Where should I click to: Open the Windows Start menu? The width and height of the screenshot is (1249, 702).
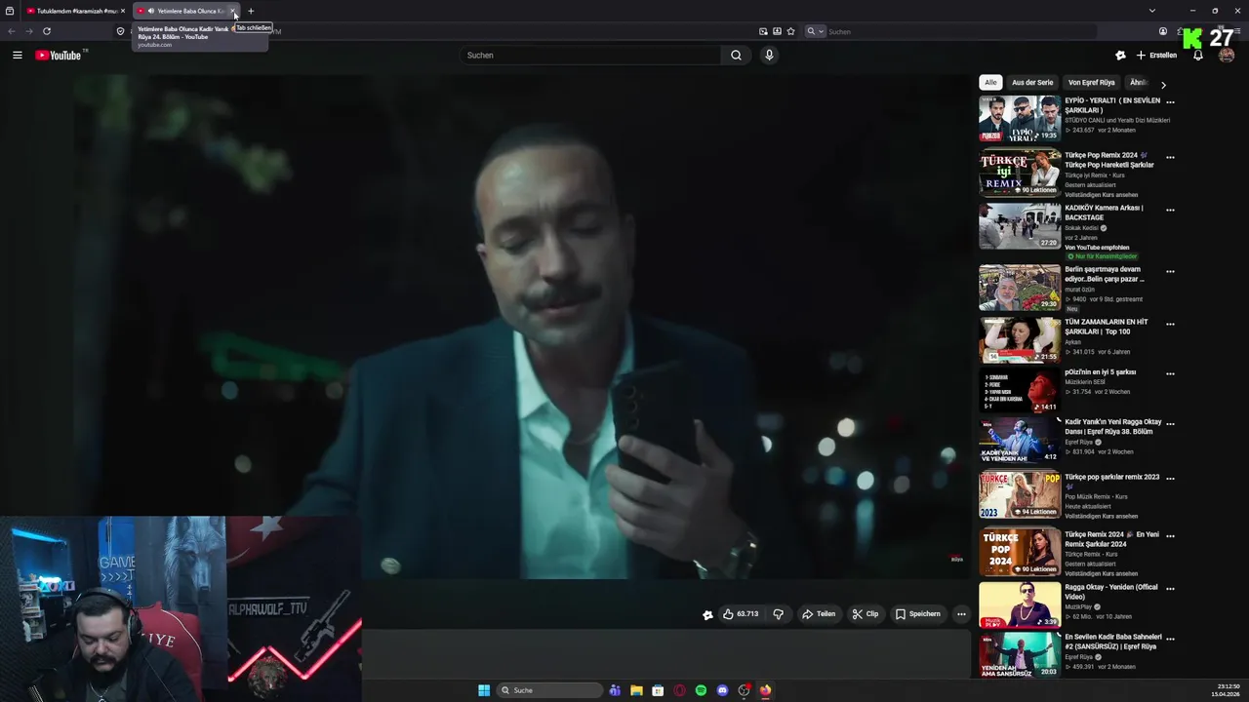484,690
